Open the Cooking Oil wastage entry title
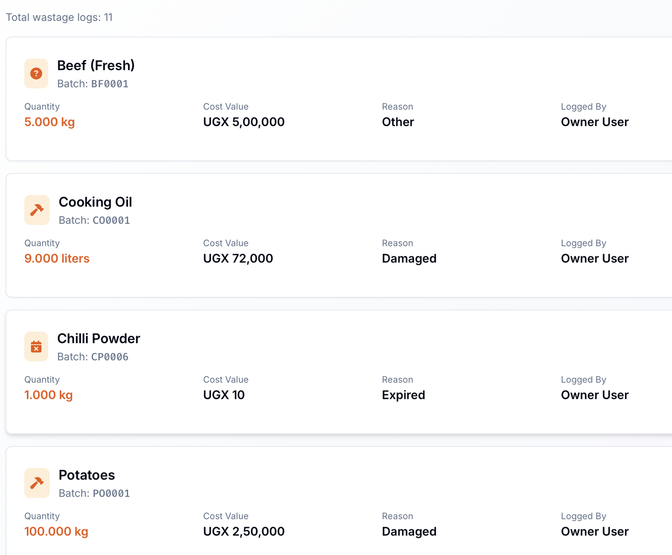 click(x=95, y=202)
